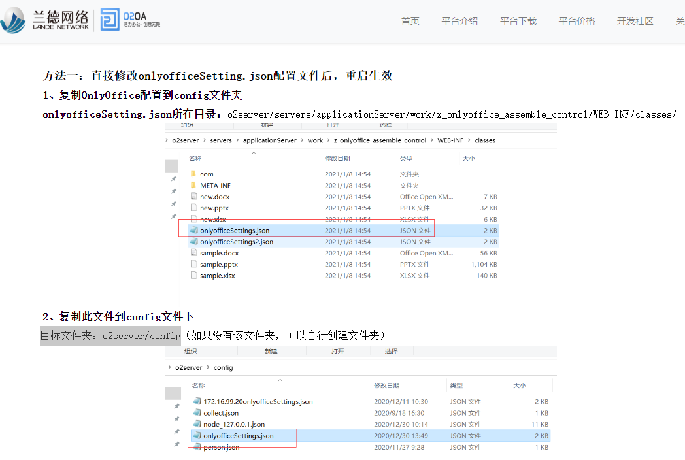Click the '140 KB' size cell
Image resolution: width=685 pixels, height=460 pixels.
487,276
